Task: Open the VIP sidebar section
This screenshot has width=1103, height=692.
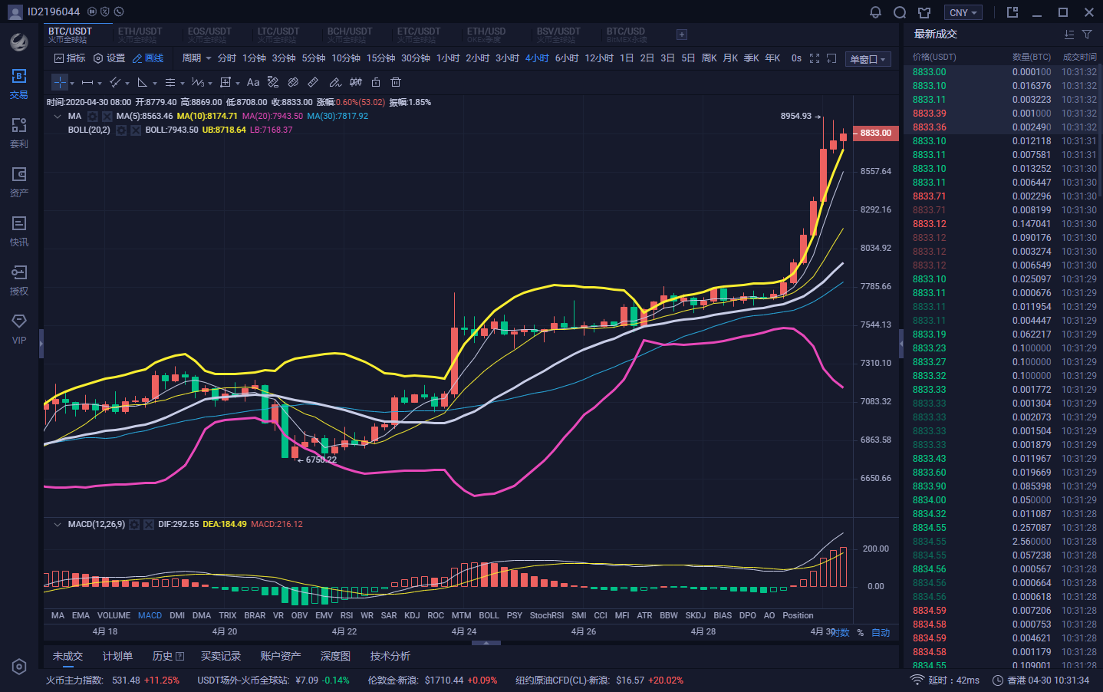Action: point(19,329)
